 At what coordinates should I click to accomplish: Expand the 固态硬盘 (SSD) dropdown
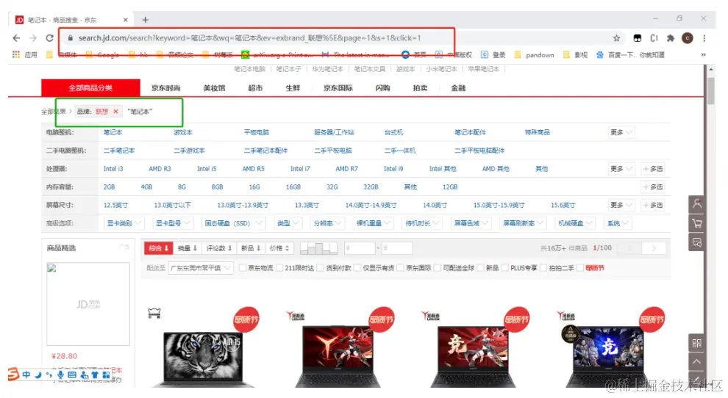(x=234, y=223)
